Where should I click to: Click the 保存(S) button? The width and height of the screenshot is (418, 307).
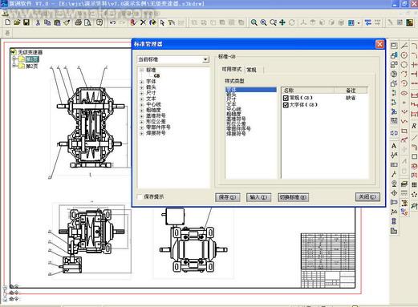click(x=227, y=197)
